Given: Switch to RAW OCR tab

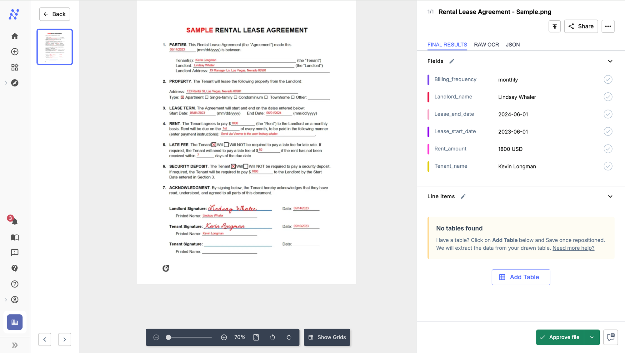Looking at the screenshot, I should (486, 45).
